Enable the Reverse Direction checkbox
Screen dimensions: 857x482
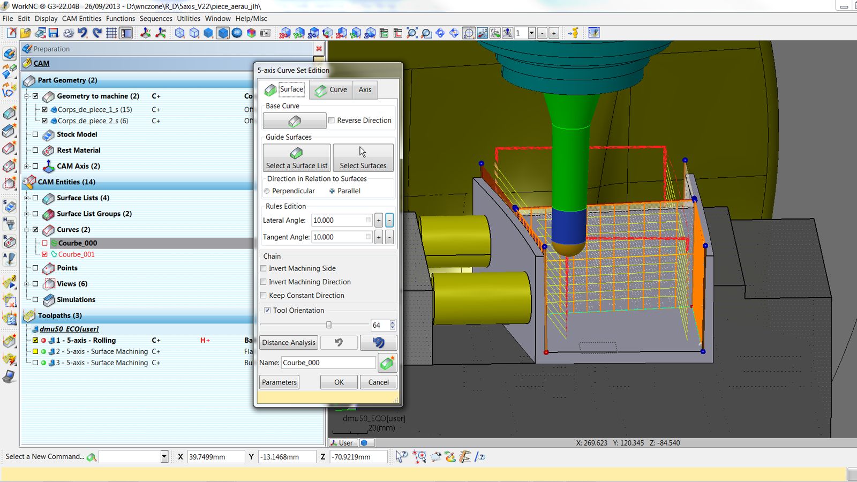click(332, 120)
